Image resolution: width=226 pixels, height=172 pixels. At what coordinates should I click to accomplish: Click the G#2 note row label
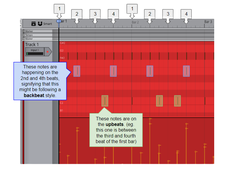[x=62, y=43]
